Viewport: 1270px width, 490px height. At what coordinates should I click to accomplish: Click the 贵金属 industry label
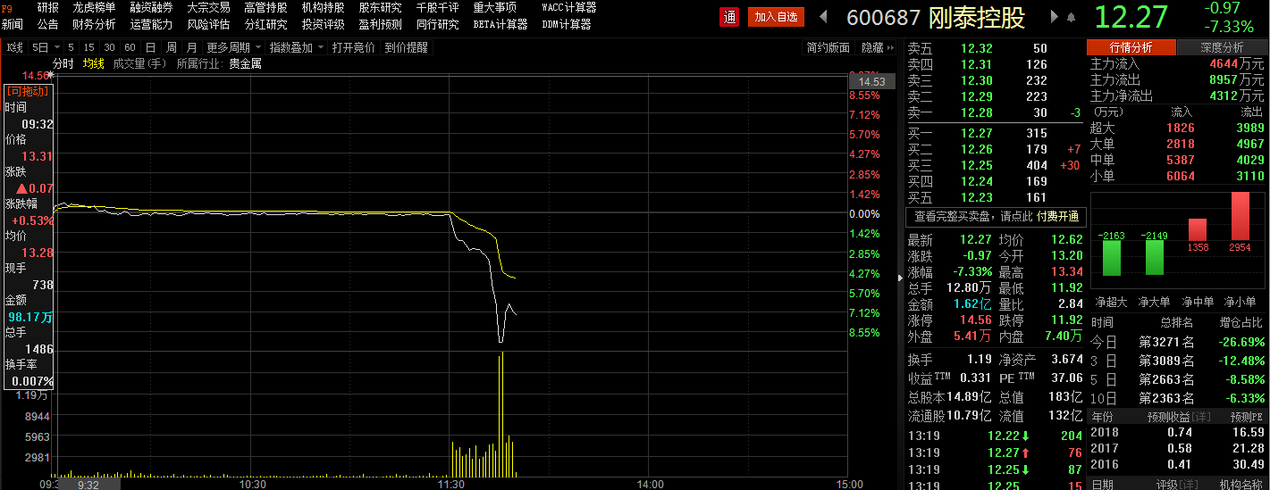(245, 63)
